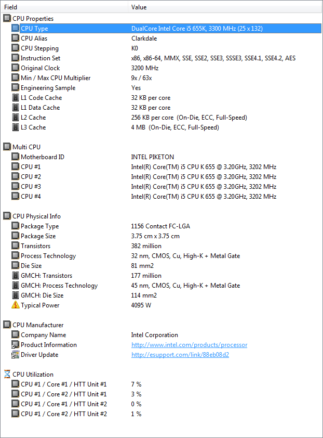This screenshot has height=438, width=323.
Task: Select the CPU Type row label
Action: (x=34, y=29)
